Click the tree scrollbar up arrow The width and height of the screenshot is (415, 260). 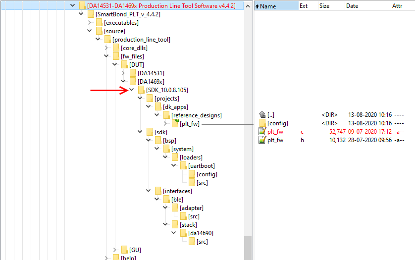click(x=248, y=6)
